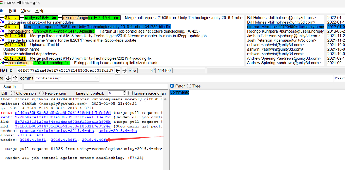This screenshot has width=345, height=170.
Task: Click author Josh Peterson in author column
Action: pyautogui.click(x=282, y=40)
